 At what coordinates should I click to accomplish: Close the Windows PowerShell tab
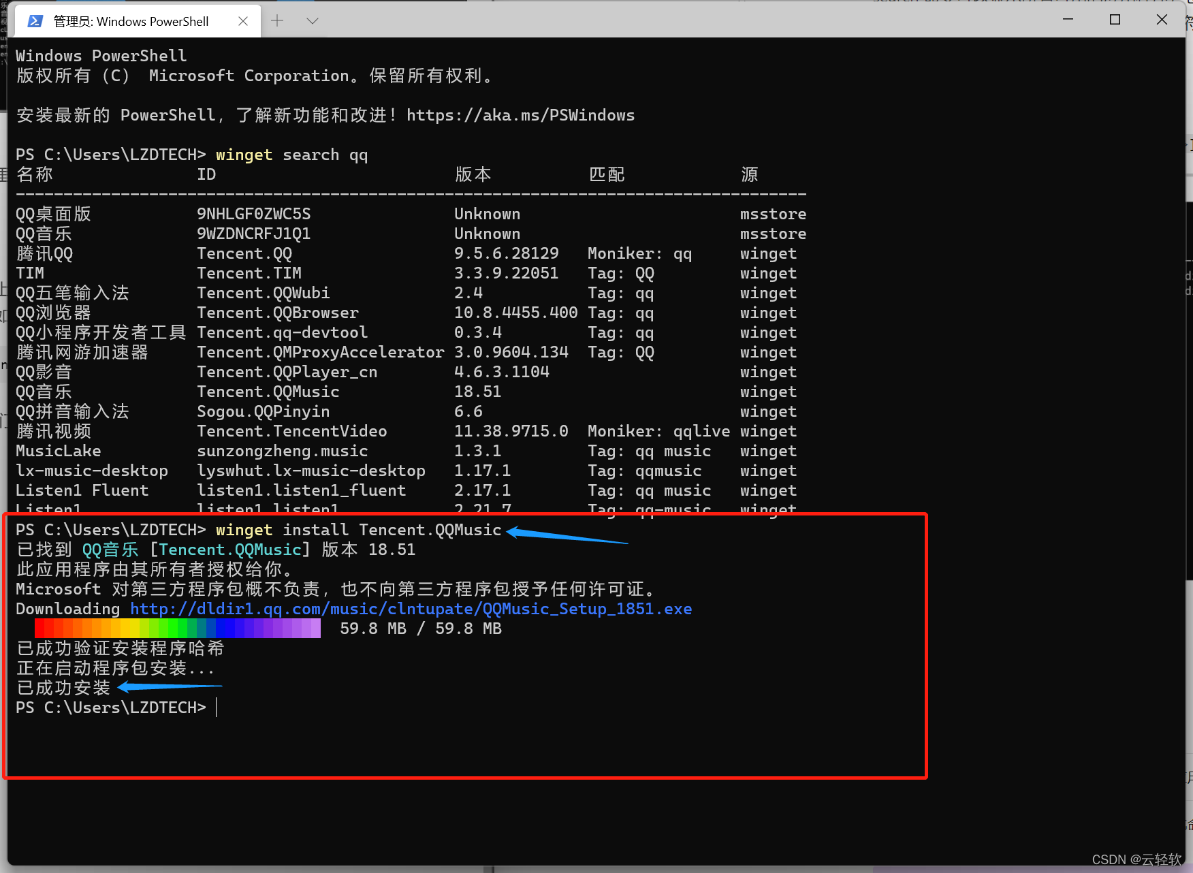[243, 21]
